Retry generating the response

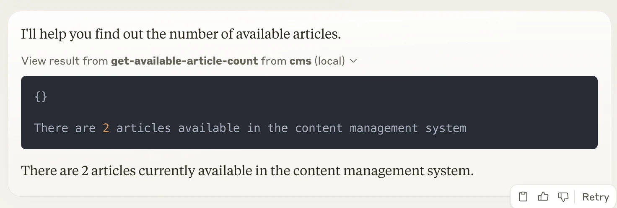(x=595, y=197)
